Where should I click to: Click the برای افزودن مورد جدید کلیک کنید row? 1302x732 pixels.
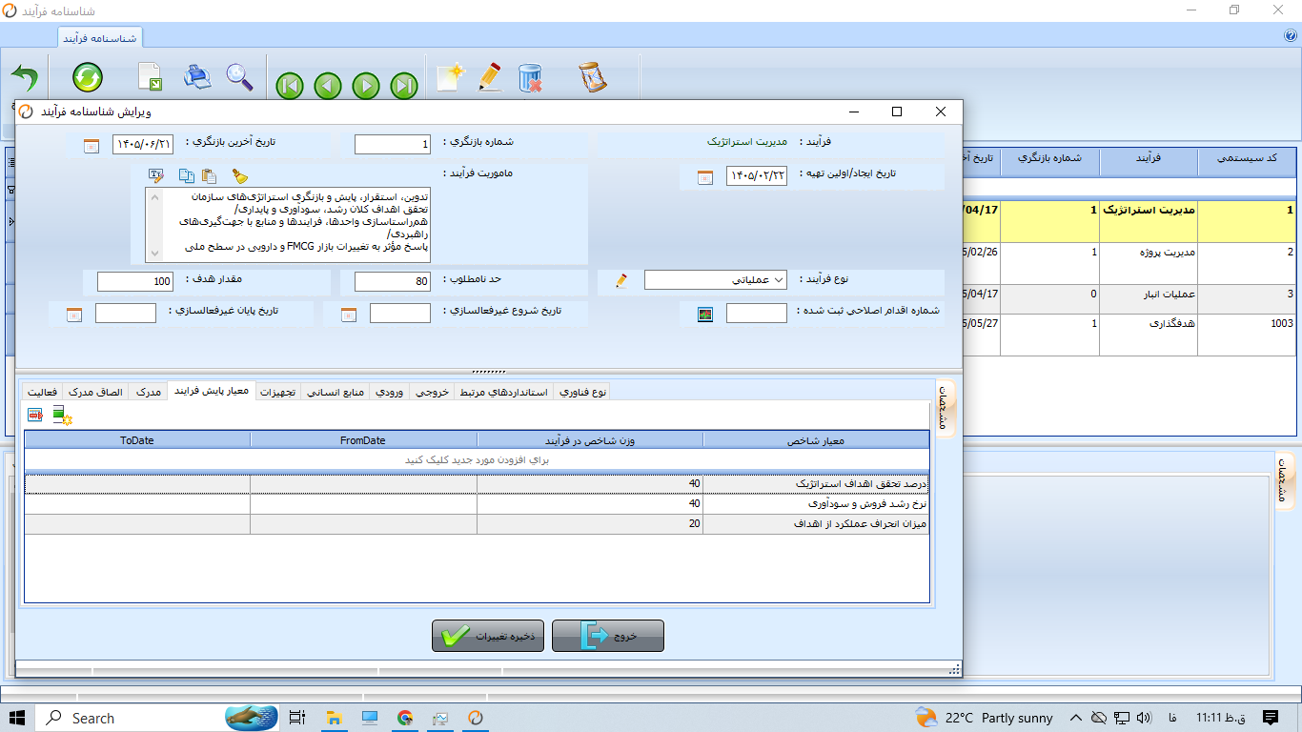[477, 459]
